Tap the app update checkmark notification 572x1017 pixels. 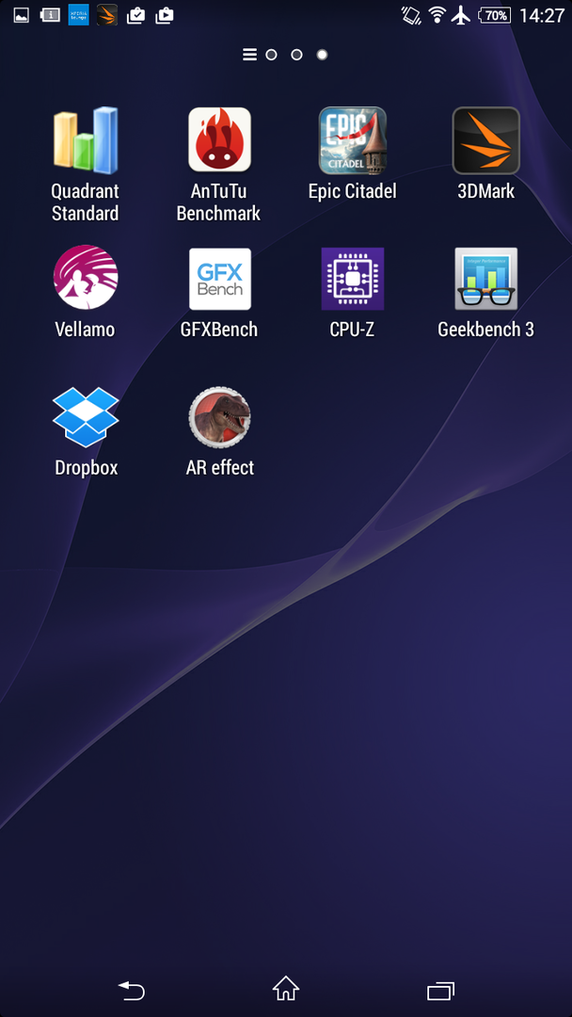(135, 15)
